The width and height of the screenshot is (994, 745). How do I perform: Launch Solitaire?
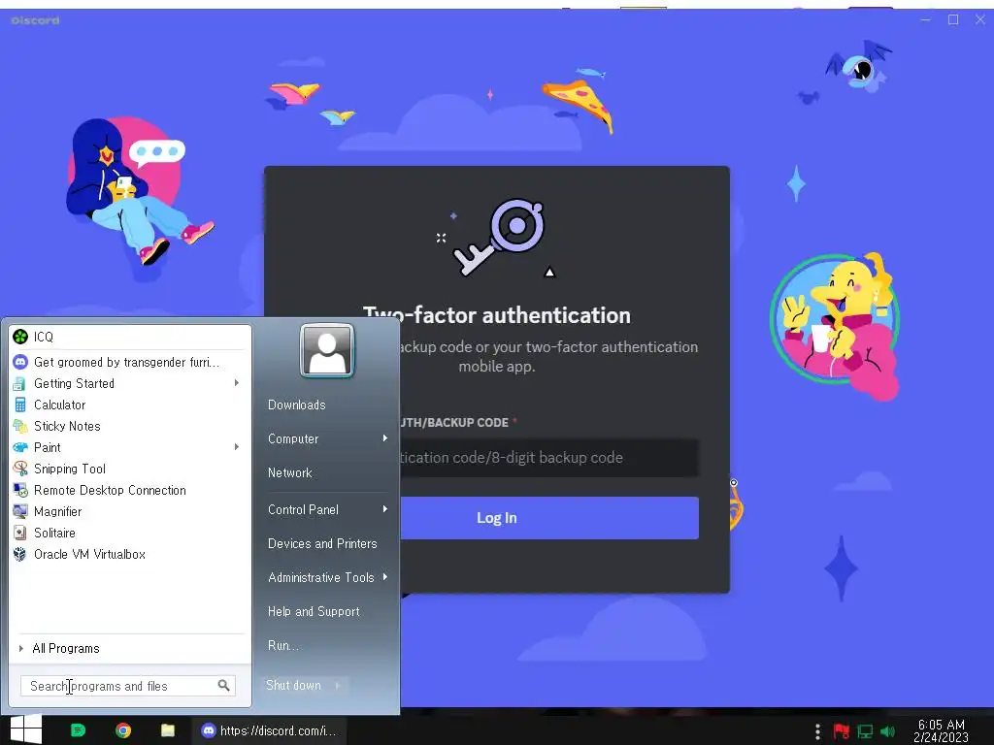point(130,533)
